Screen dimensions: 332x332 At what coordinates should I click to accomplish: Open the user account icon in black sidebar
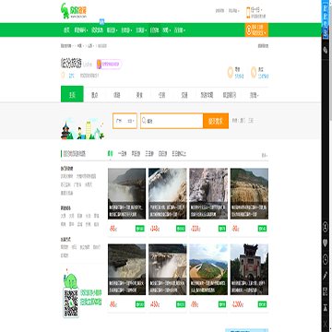[x=326, y=227]
